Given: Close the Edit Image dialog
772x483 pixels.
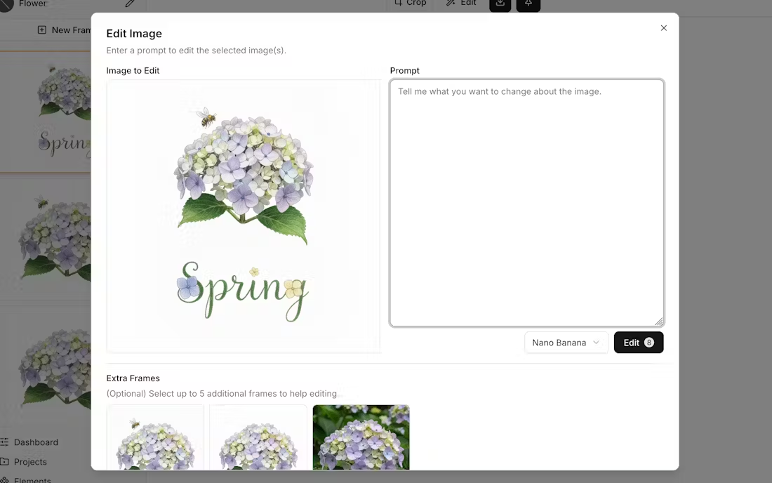Looking at the screenshot, I should click(663, 28).
